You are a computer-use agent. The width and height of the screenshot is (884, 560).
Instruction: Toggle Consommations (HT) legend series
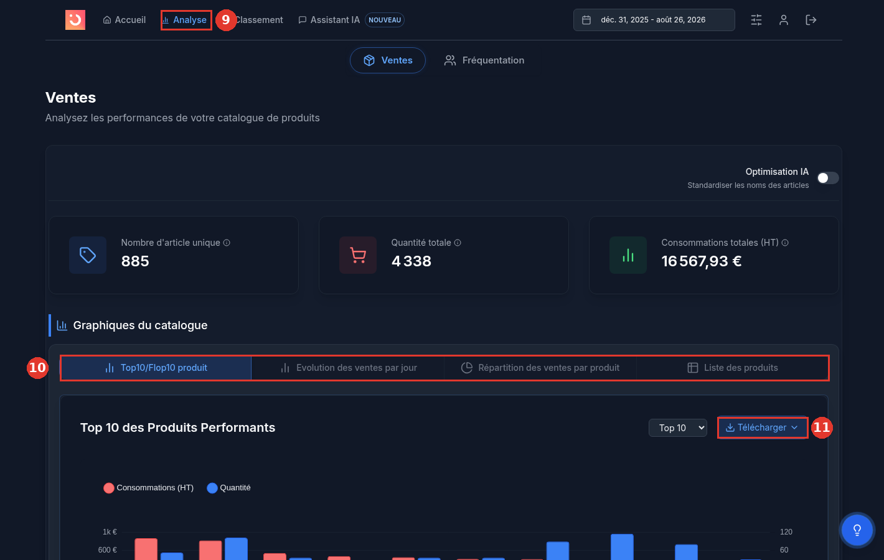[x=149, y=488]
